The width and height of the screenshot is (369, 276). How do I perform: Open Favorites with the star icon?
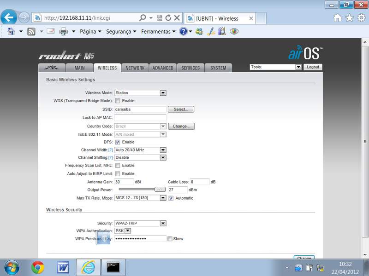349,18
